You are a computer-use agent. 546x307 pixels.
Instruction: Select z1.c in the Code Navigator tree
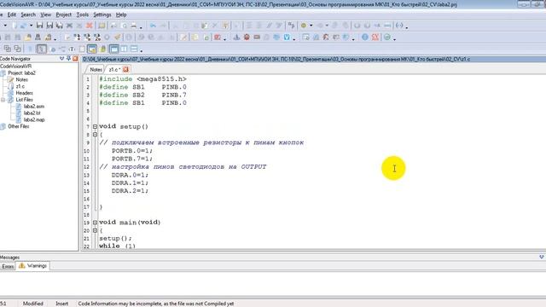click(x=20, y=86)
